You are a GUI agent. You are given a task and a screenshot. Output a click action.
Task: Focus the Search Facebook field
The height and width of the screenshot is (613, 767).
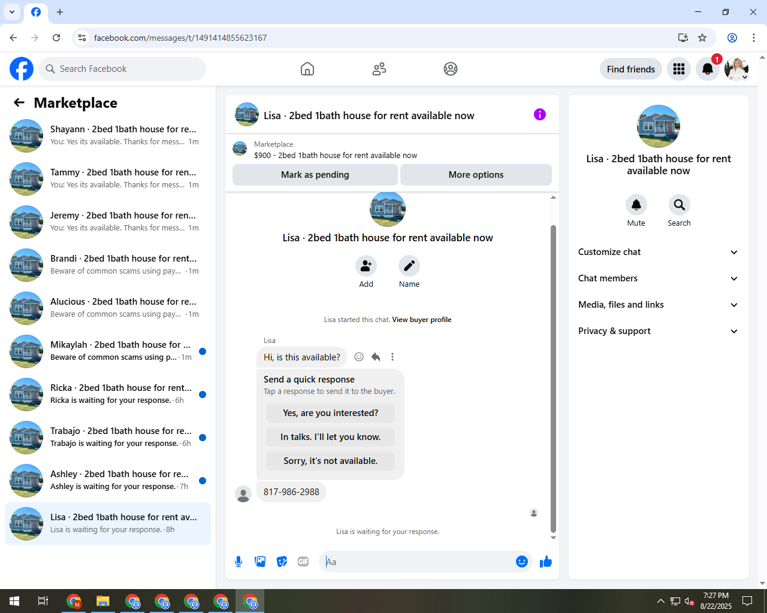122,69
